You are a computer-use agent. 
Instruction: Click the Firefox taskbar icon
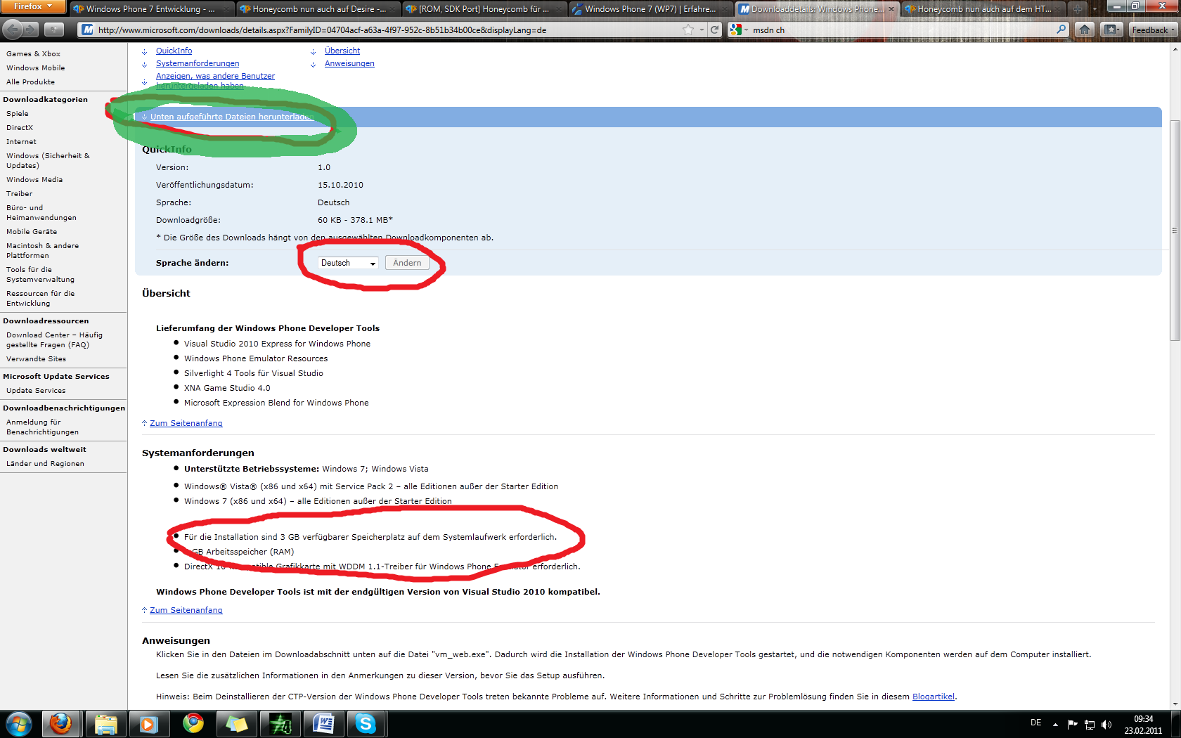(60, 723)
